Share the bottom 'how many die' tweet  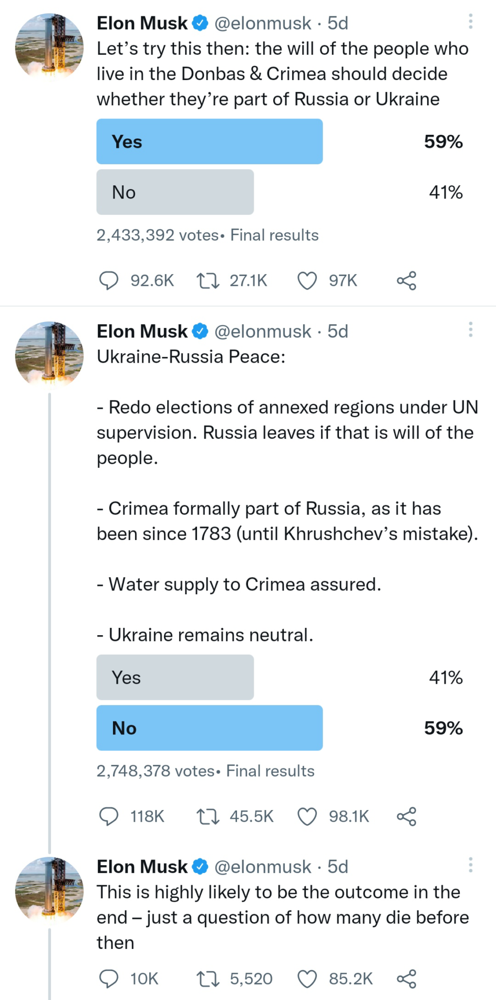[x=406, y=978]
